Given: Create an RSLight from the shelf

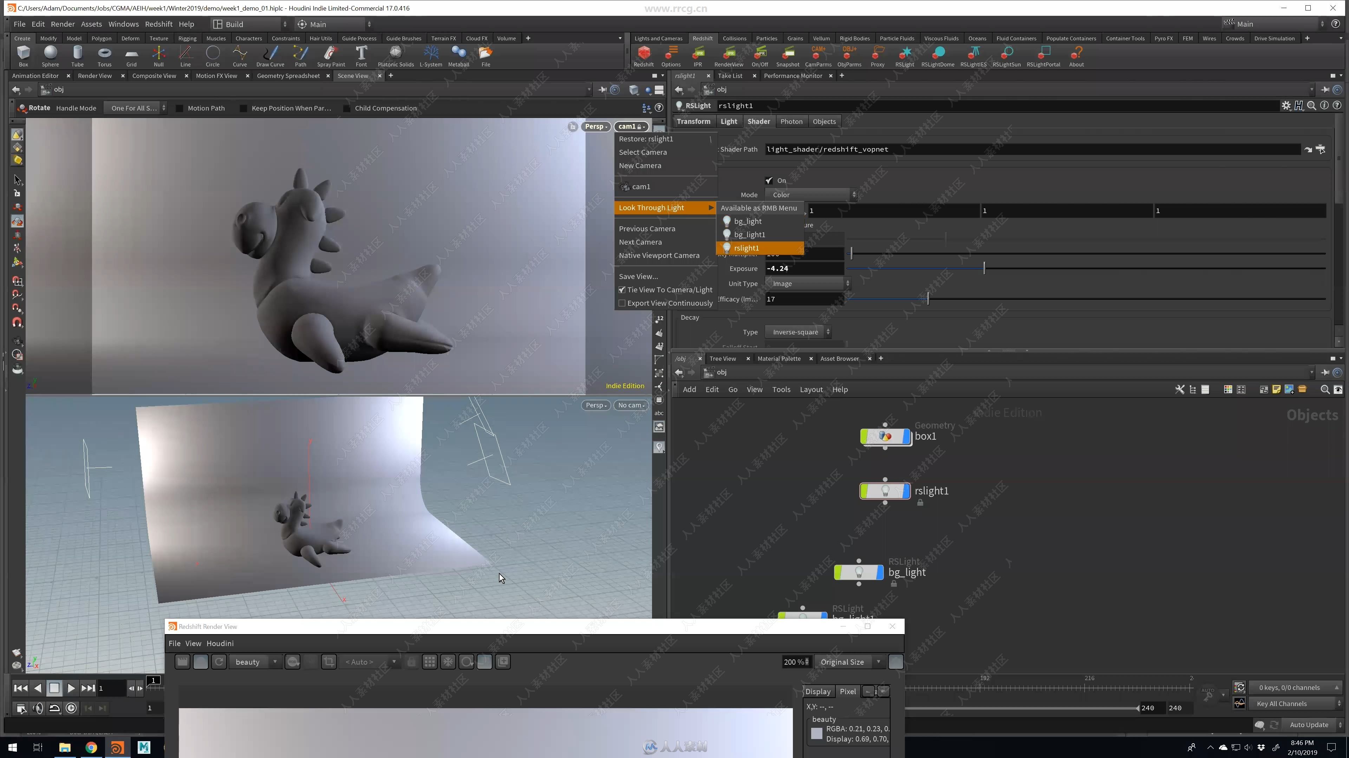Looking at the screenshot, I should point(904,56).
